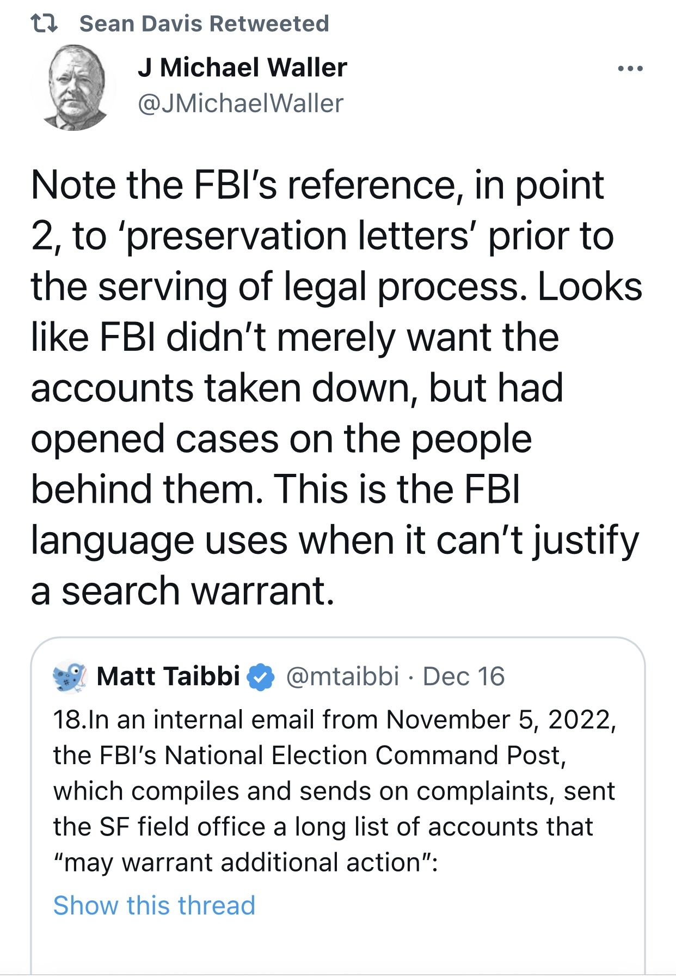Open Matt Taibbi's small avatar
Image resolution: width=676 pixels, height=976 pixels.
point(70,677)
